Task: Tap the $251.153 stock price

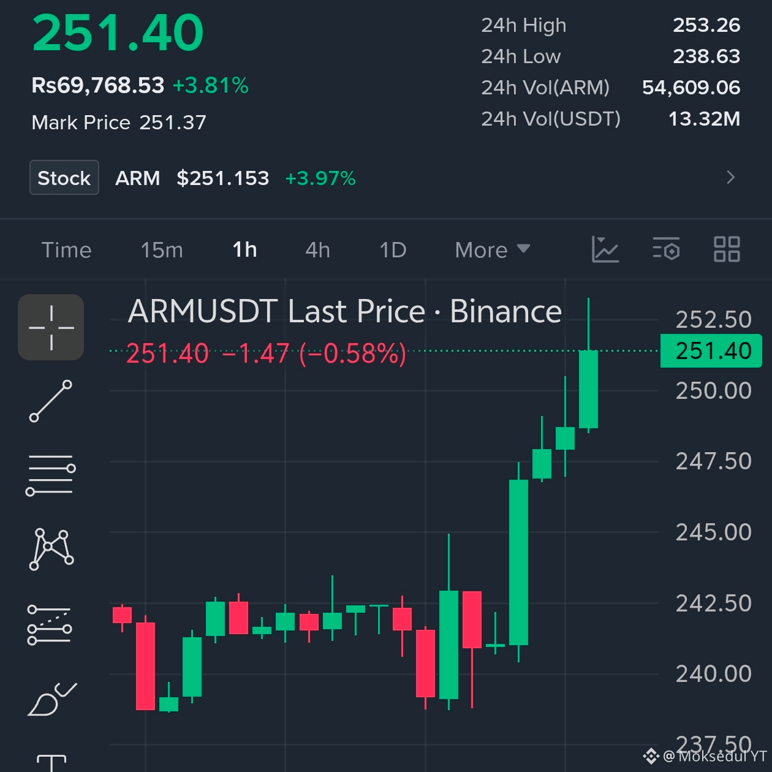Action: pos(223,178)
